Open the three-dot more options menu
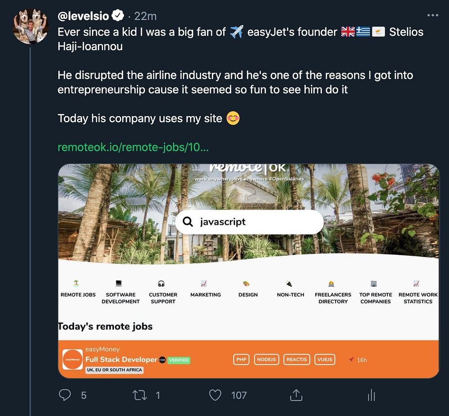This screenshot has height=416, width=449. pos(432,15)
